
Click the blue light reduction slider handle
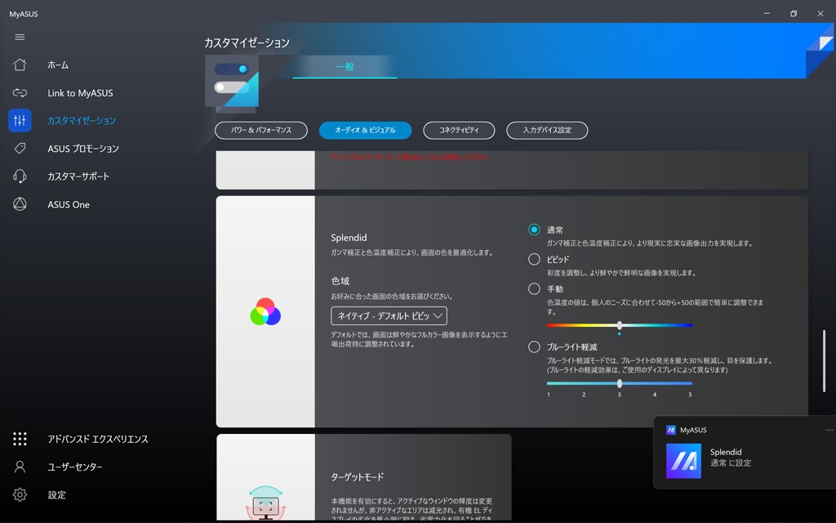pos(620,383)
